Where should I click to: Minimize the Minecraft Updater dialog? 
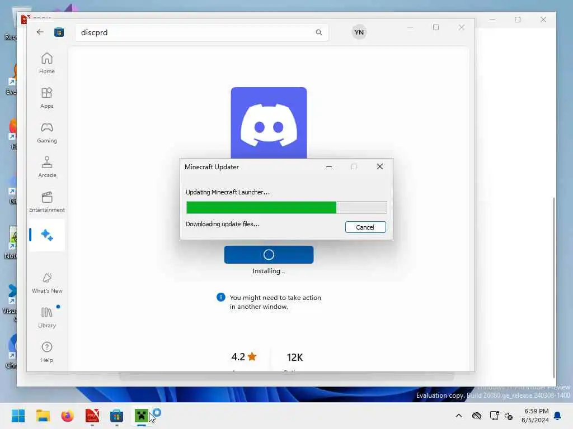coord(329,166)
